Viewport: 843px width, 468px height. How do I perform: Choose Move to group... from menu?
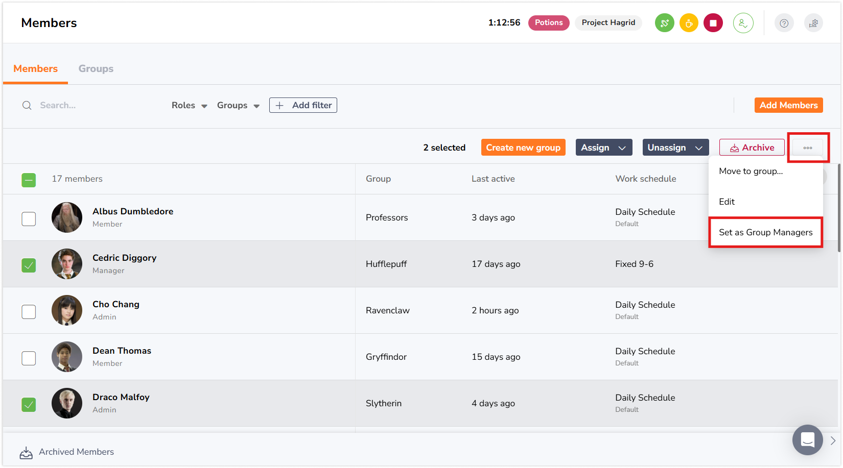click(765, 171)
